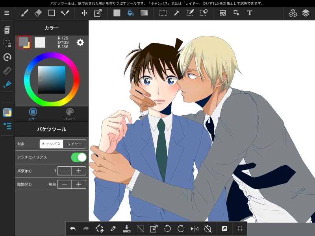Viewport: 315px width, 236px height.
Task: Increase 拡張(px) value
Action: point(79,171)
